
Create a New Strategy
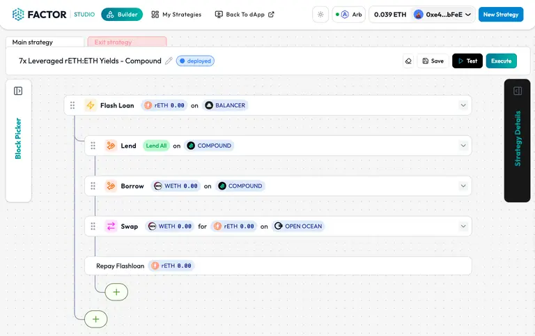pos(501,15)
